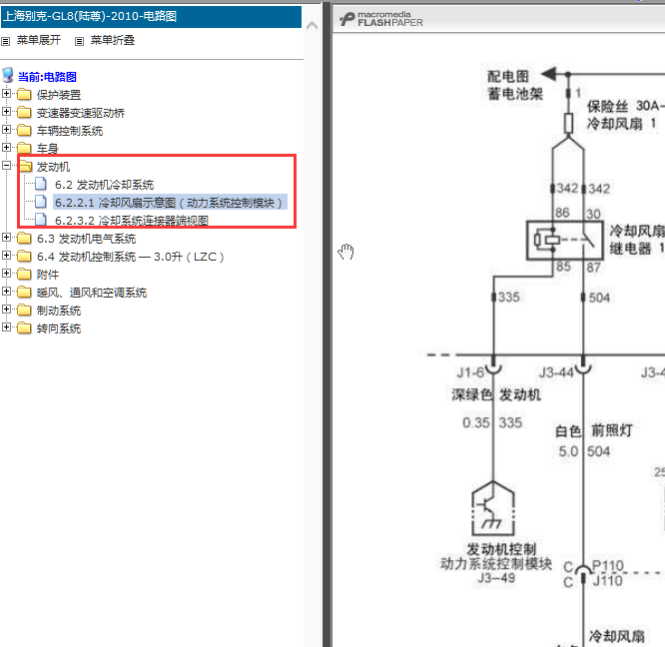Select 6.4 发动机控制系统 — 3.0升 label

[130, 257]
